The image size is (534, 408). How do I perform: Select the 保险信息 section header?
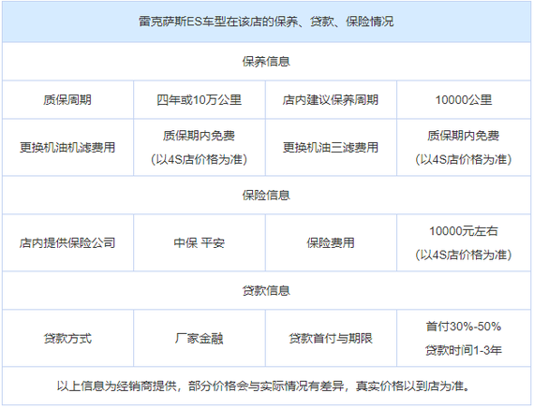click(266, 195)
